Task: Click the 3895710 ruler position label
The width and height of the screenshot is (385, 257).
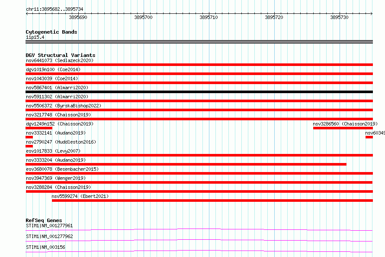Action: click(x=209, y=17)
